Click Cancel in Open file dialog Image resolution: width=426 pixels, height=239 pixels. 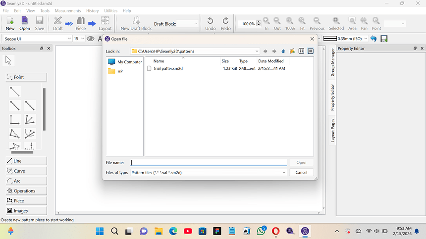tap(301, 173)
